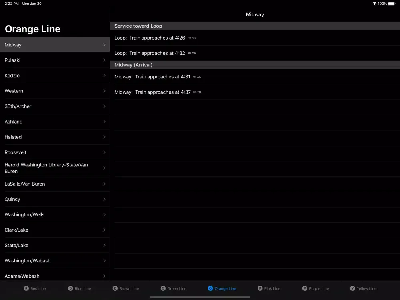Check the Wi-Fi status icon

click(374, 4)
